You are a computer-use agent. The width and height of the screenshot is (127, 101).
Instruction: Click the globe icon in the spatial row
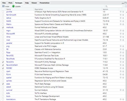point(121,78)
